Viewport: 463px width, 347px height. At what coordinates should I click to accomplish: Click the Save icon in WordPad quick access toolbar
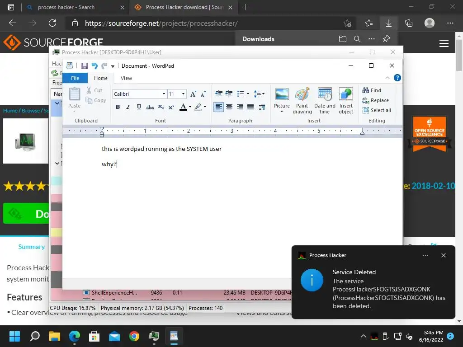click(x=85, y=66)
